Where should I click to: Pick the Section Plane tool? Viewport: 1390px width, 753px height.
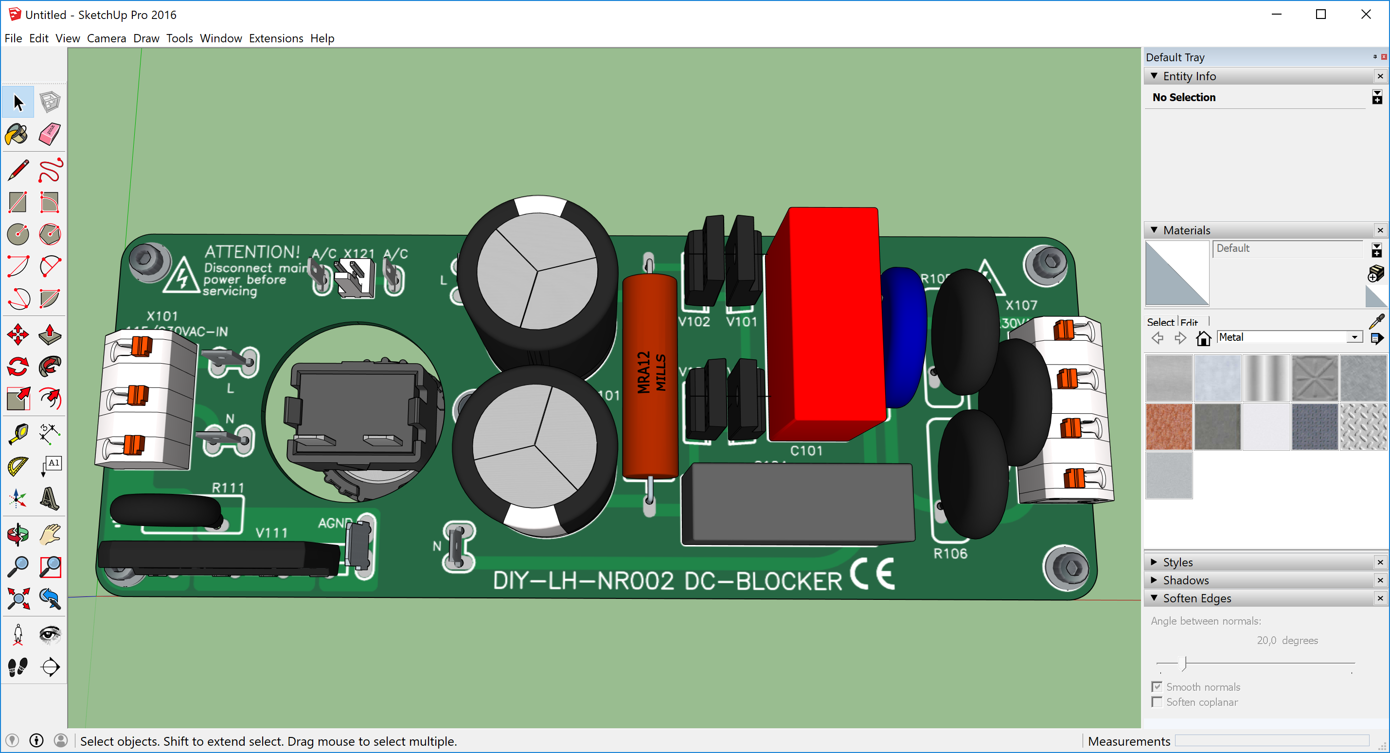pos(50,667)
